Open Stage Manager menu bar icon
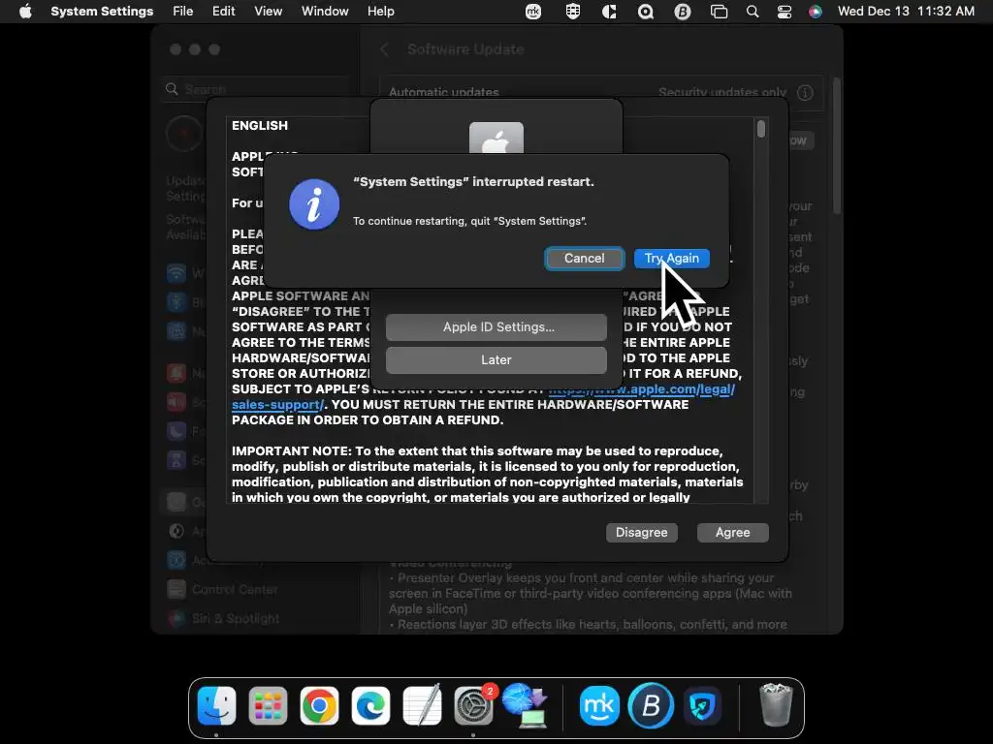993x744 pixels. [719, 12]
